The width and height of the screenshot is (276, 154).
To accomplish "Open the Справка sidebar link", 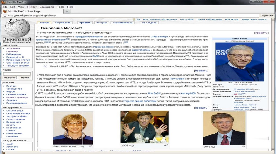I will point(12,100).
